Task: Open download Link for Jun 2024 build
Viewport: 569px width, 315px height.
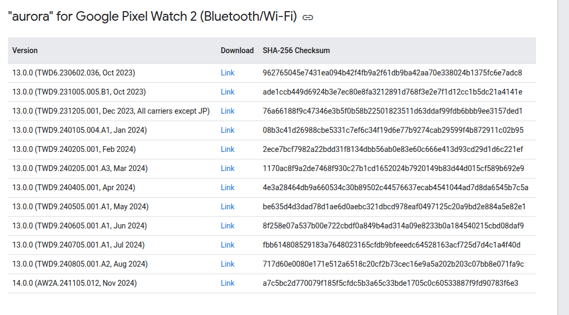Action: coord(227,226)
